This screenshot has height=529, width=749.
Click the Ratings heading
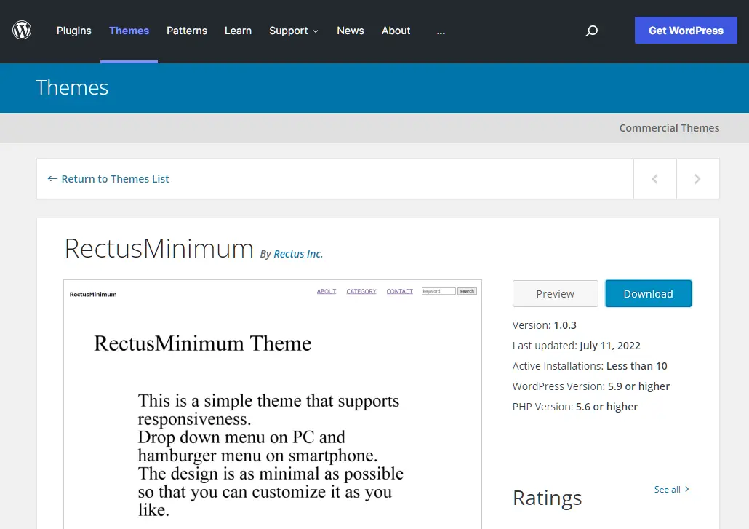[x=547, y=498]
